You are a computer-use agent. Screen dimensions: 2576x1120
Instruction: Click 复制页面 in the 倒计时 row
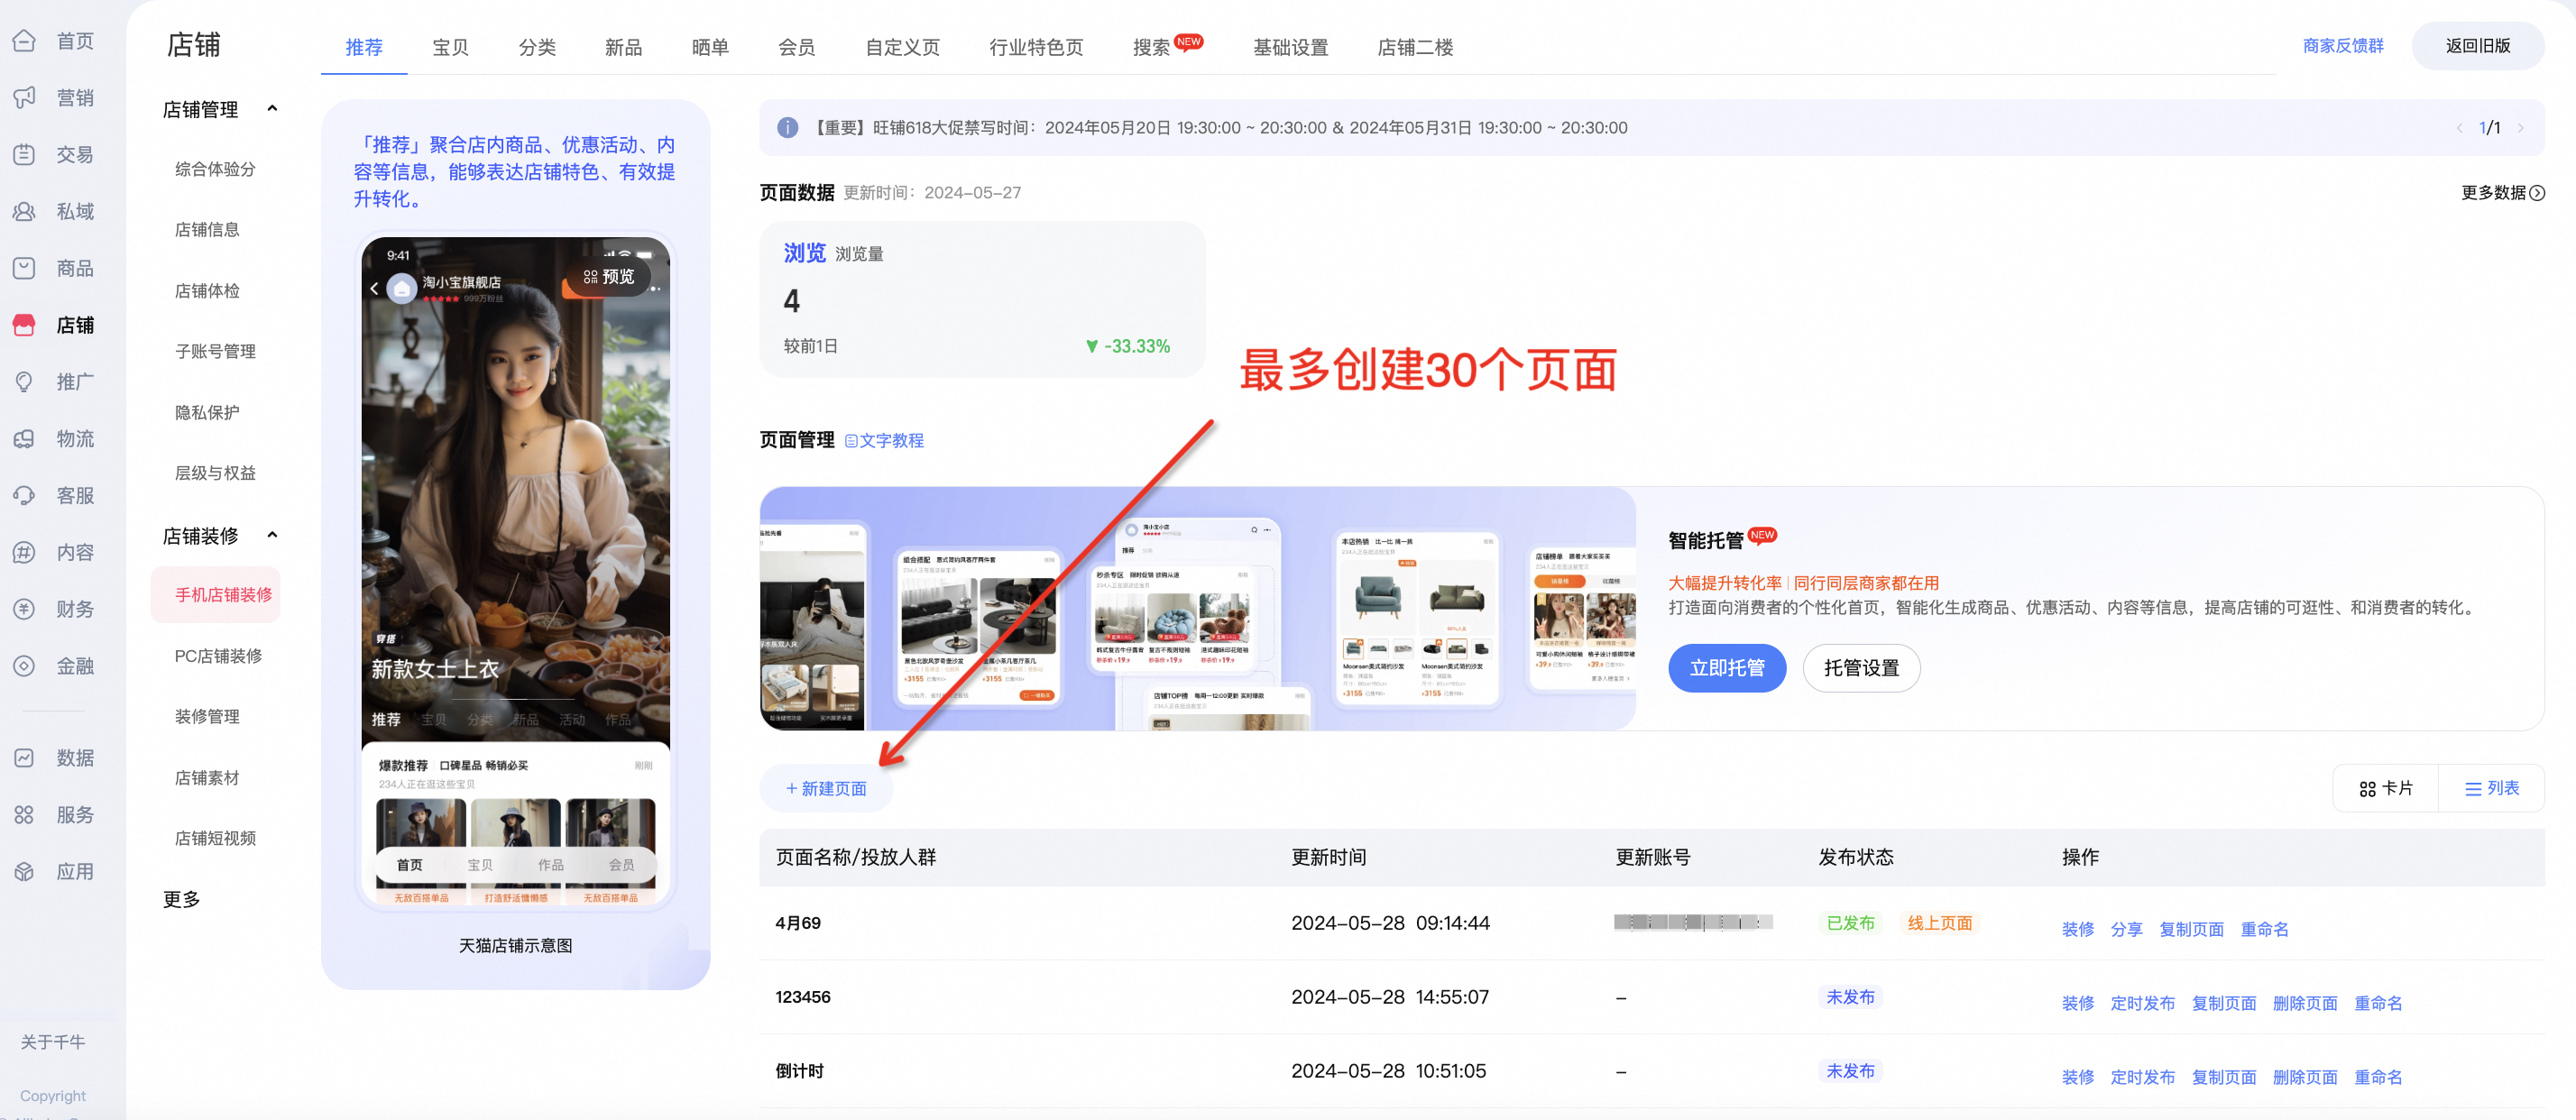(2224, 1077)
